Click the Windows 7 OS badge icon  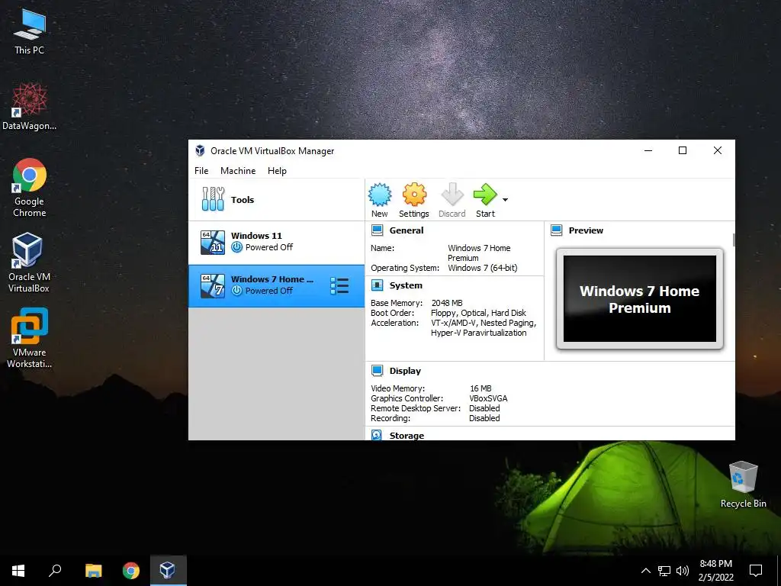(213, 286)
